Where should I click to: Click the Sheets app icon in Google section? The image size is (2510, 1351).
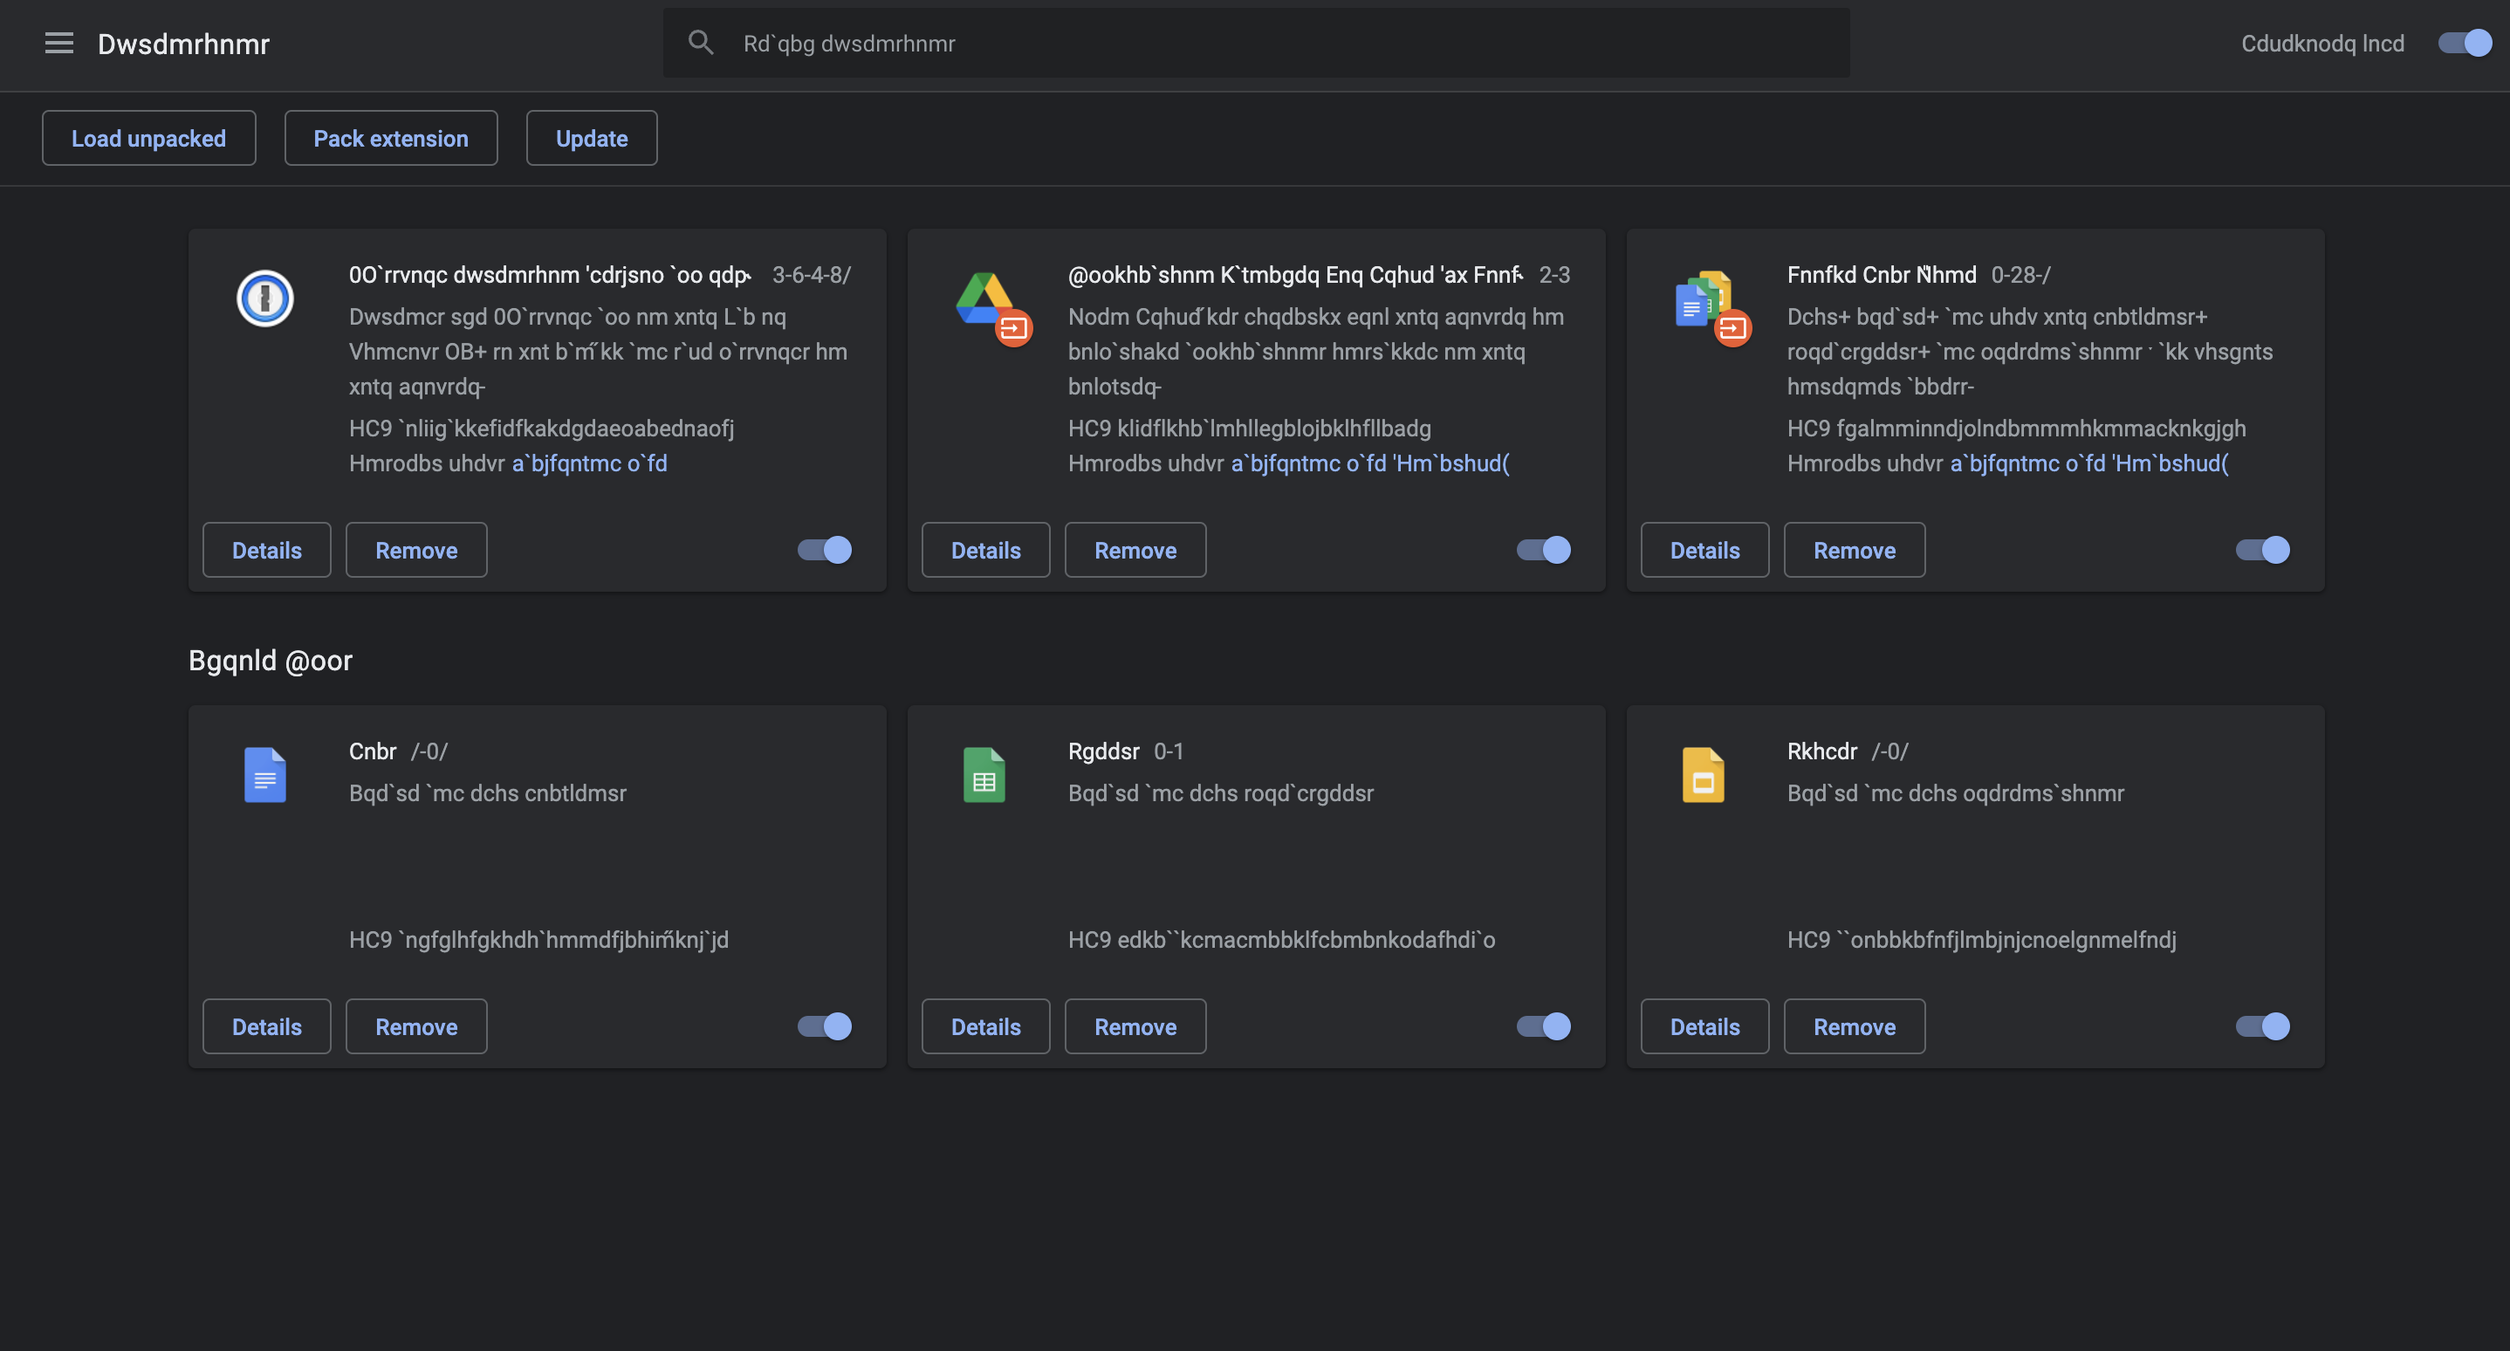coord(981,773)
